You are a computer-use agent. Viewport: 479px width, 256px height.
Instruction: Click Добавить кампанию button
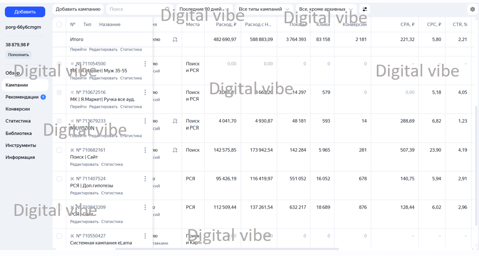78,9
